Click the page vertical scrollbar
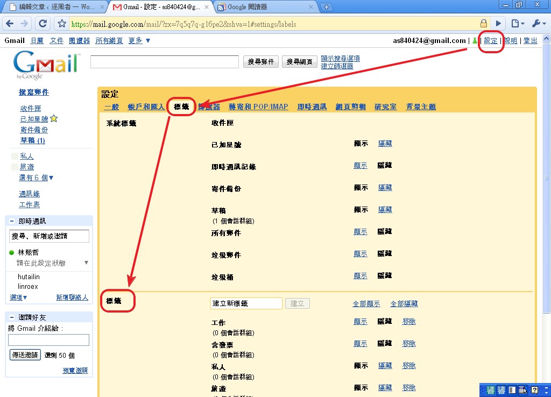The image size is (551, 397). point(547,178)
